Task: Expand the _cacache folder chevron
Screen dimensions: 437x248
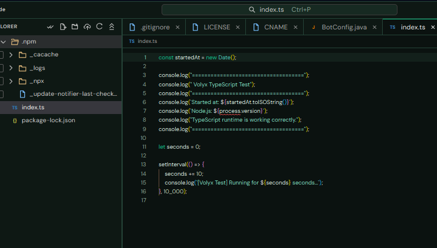Action: click(x=11, y=55)
